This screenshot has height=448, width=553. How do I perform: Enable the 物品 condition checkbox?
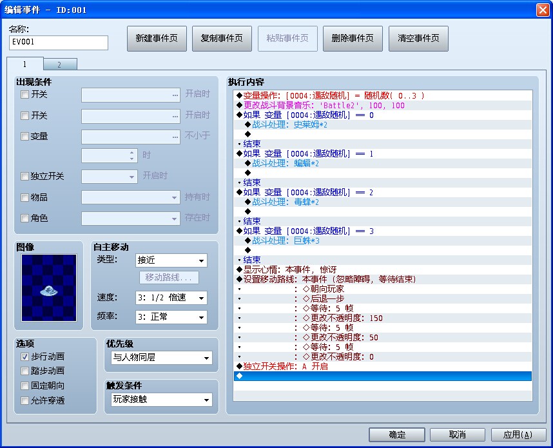click(24, 197)
